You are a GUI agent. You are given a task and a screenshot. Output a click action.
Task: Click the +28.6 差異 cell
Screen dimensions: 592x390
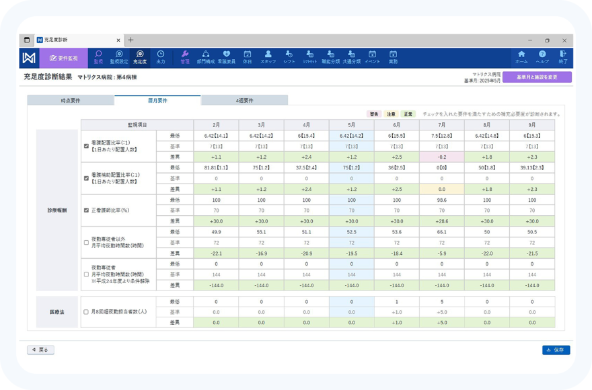[x=442, y=221]
